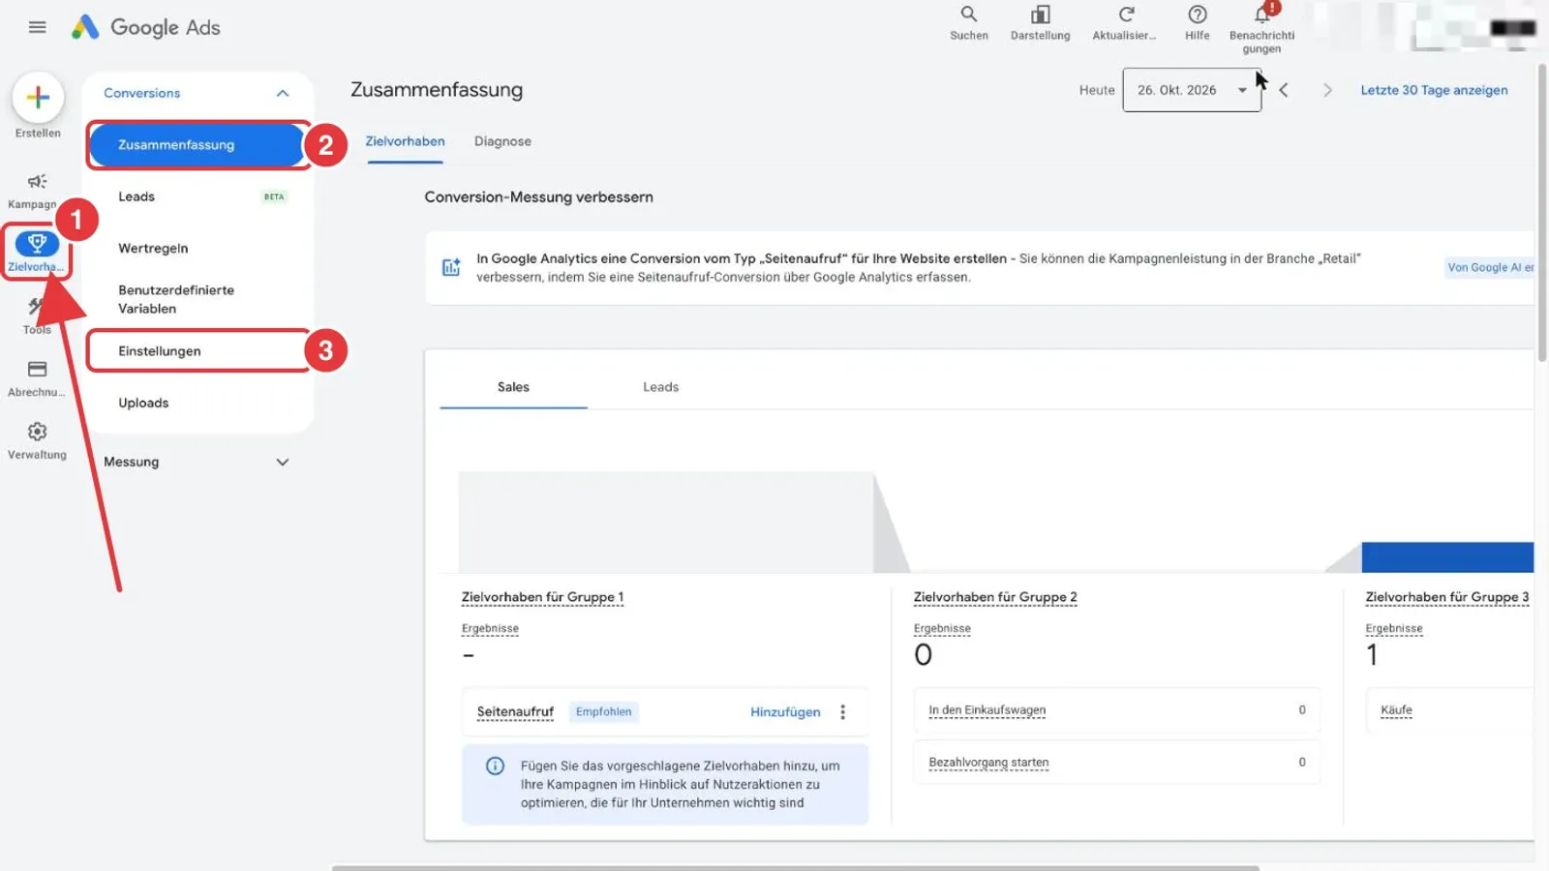The image size is (1549, 871).
Task: Open Verwaltung gear icon
Action: coord(37,432)
